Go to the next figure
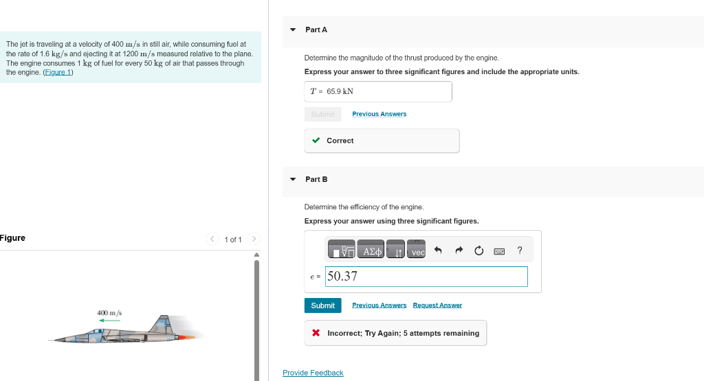This screenshot has width=704, height=381. 254,239
